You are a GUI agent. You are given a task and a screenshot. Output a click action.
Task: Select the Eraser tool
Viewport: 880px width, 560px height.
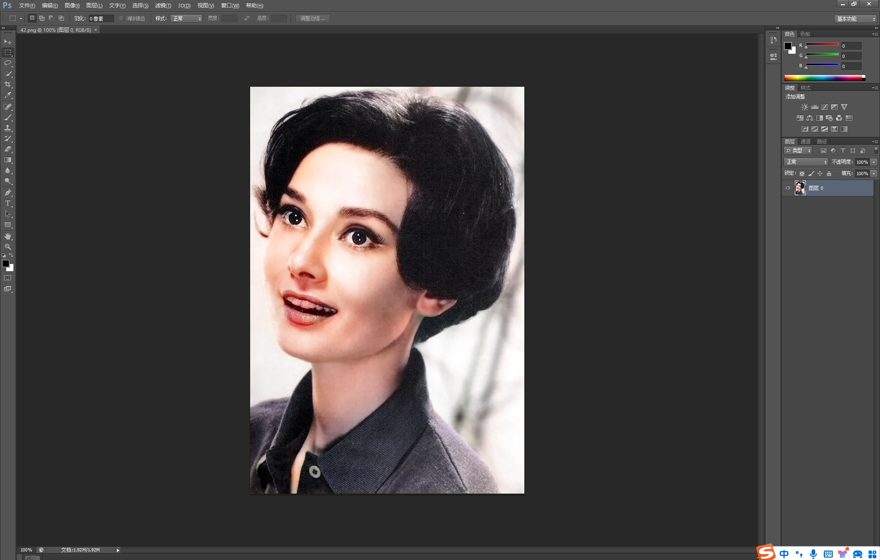point(8,149)
